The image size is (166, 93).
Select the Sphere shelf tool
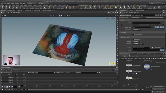[6, 7]
